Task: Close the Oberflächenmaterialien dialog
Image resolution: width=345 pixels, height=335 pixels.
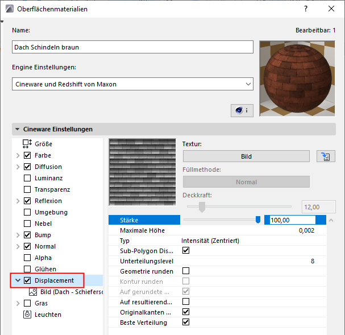Action: (x=331, y=9)
